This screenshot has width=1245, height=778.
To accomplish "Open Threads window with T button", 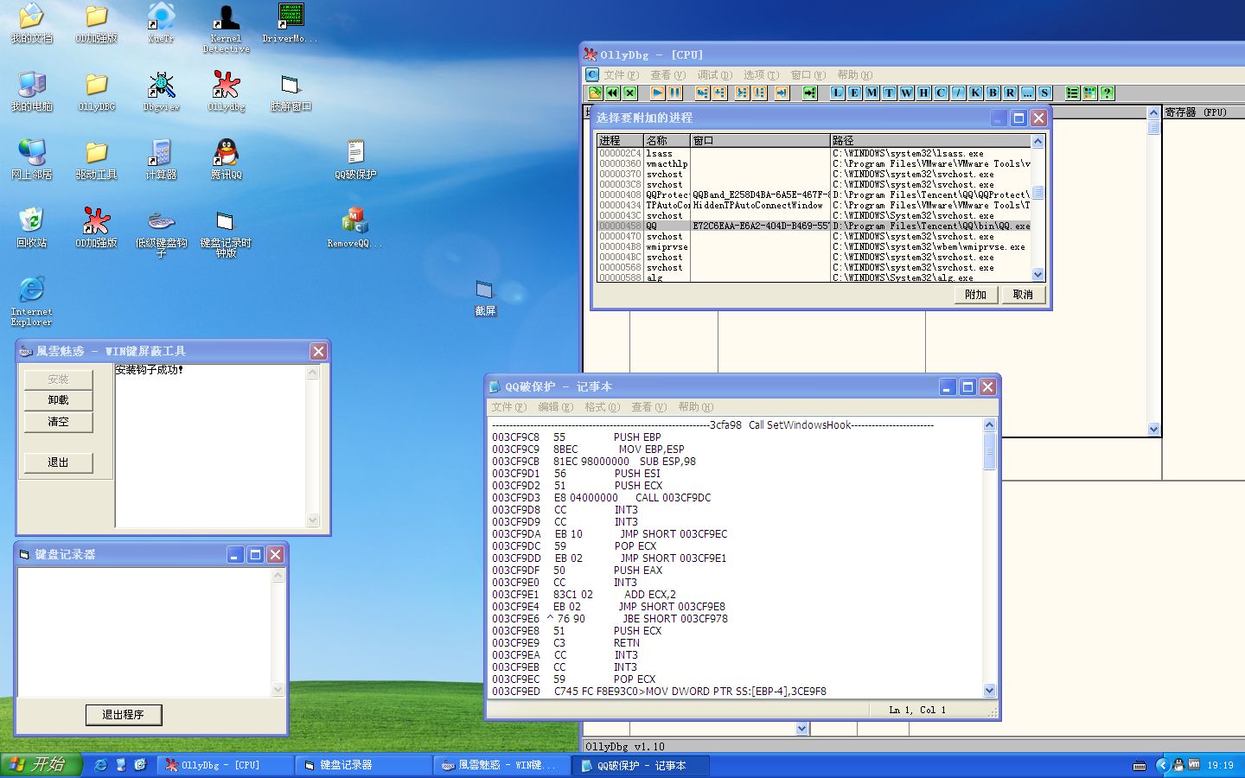I will click(x=889, y=92).
